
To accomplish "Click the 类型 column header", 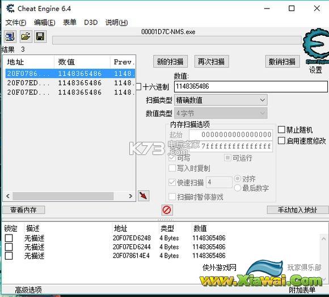I will pyautogui.click(x=167, y=228).
